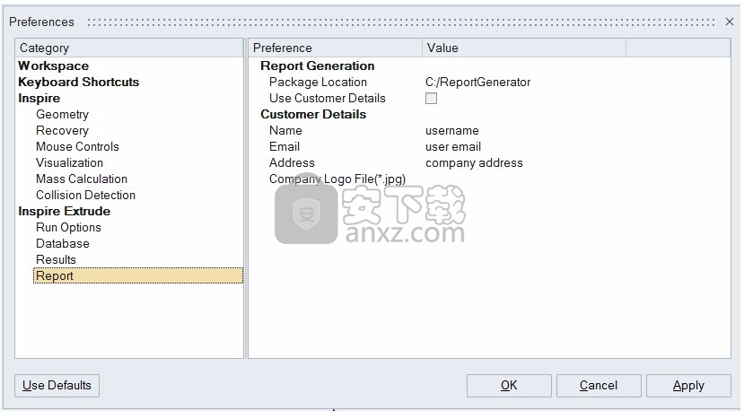The image size is (744, 419).
Task: Toggle the Use Customer Details checkbox
Action: (x=432, y=99)
